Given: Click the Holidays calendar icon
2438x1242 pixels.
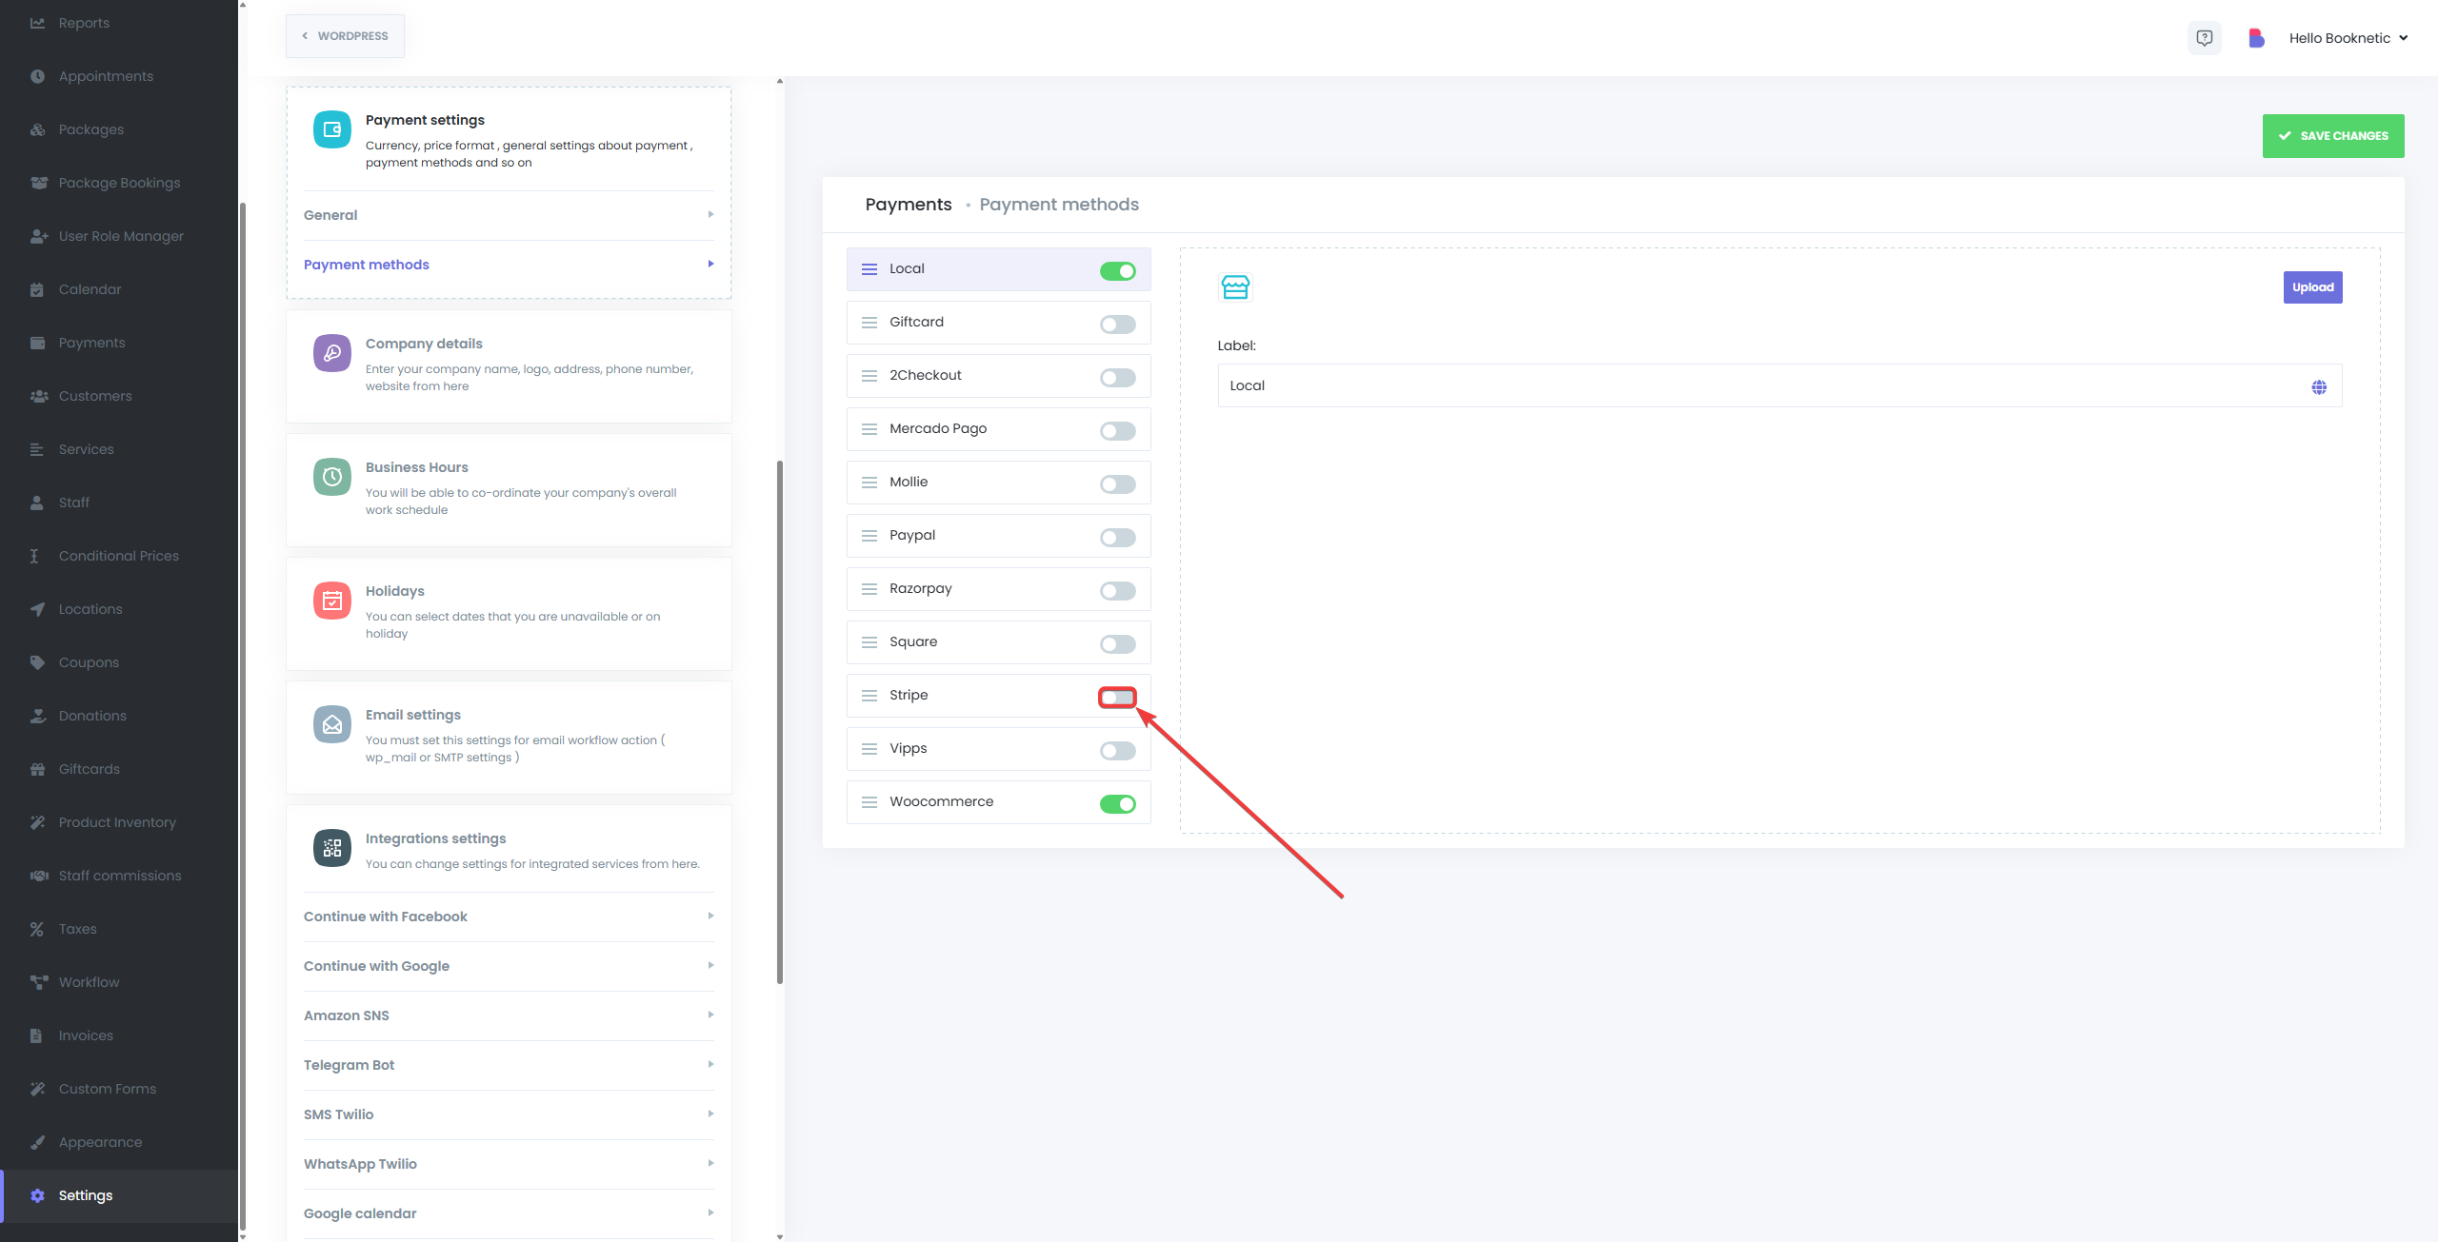Looking at the screenshot, I should [x=332, y=601].
